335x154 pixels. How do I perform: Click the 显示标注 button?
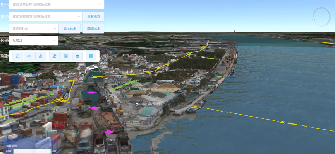point(70,29)
